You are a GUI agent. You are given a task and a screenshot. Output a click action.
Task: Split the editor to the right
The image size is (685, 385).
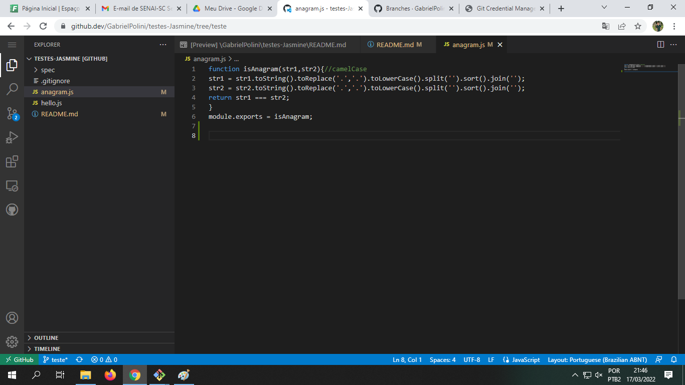pos(660,45)
